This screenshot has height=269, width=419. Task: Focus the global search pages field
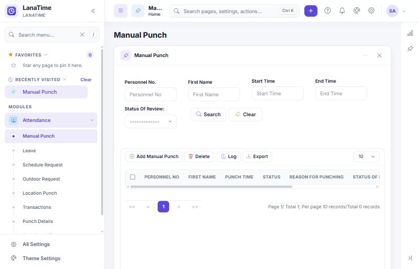click(x=234, y=11)
